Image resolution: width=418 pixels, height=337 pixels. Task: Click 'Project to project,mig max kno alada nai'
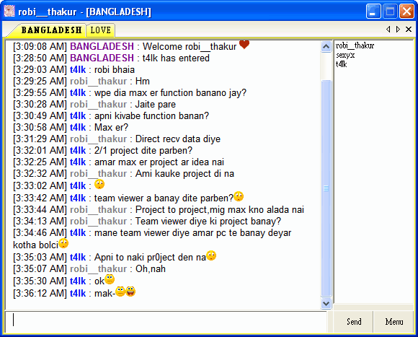click(x=220, y=210)
